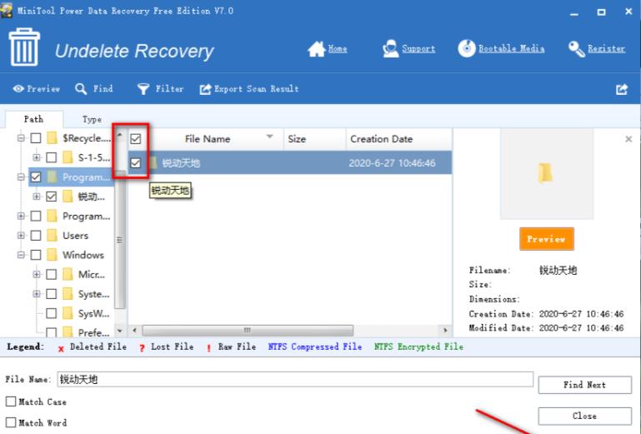Click the Bootable Media disc icon
The image size is (641, 434).
[x=467, y=49]
